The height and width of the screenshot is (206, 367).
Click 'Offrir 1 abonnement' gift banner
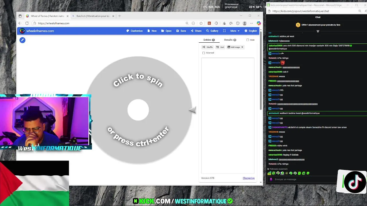point(318,25)
